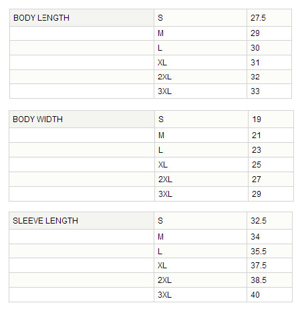Click size 3XL in Body Width table
The height and width of the screenshot is (311, 302).
[x=165, y=194]
